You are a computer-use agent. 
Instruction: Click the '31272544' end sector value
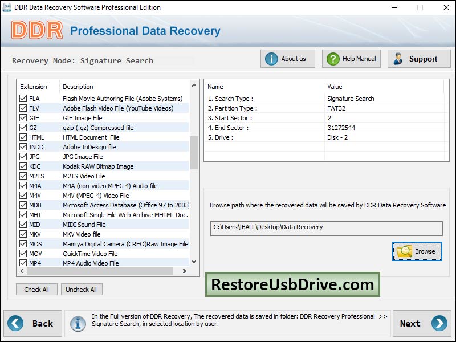click(341, 128)
